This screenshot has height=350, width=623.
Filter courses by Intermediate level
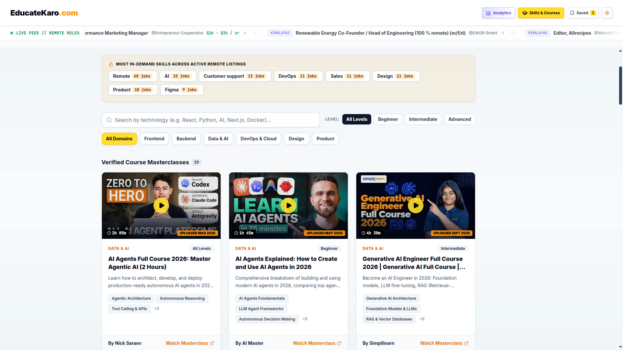click(423, 119)
